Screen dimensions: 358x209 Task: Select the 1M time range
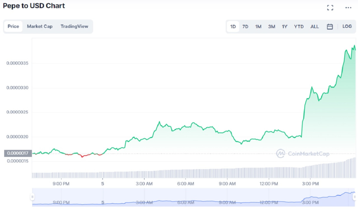pyautogui.click(x=258, y=26)
